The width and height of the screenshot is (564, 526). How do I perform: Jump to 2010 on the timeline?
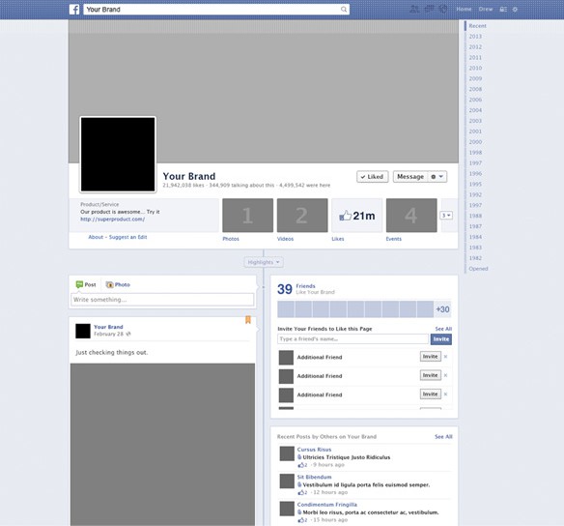[x=475, y=68]
